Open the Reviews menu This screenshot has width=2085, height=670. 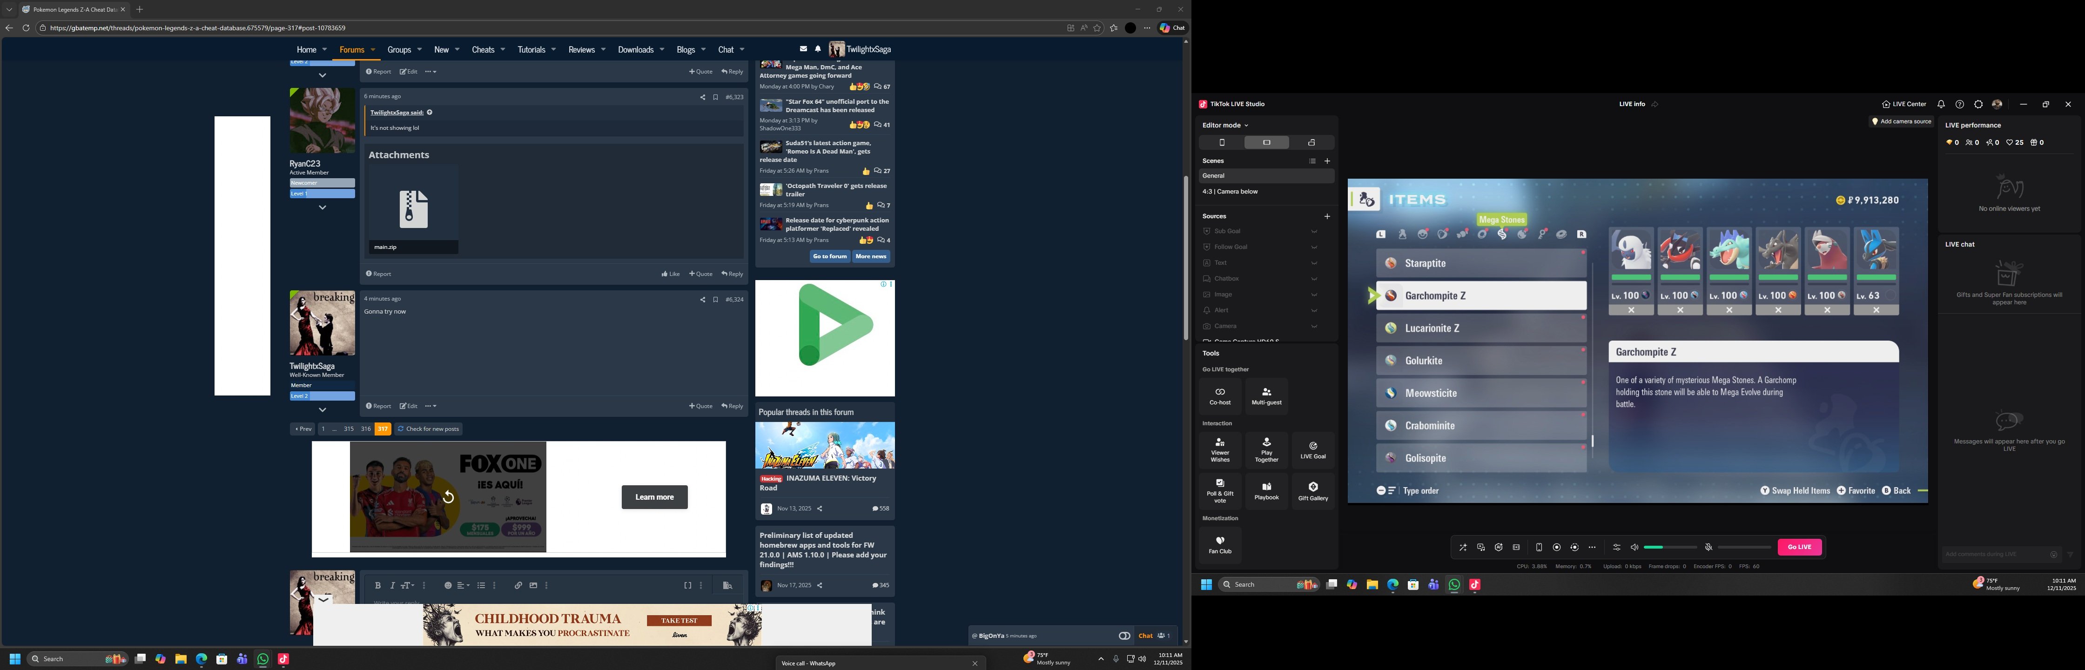(x=581, y=49)
